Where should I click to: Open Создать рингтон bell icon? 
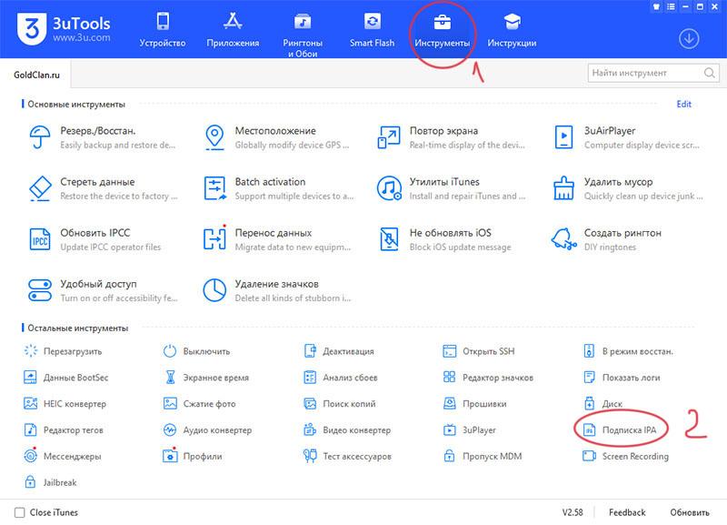tap(563, 239)
